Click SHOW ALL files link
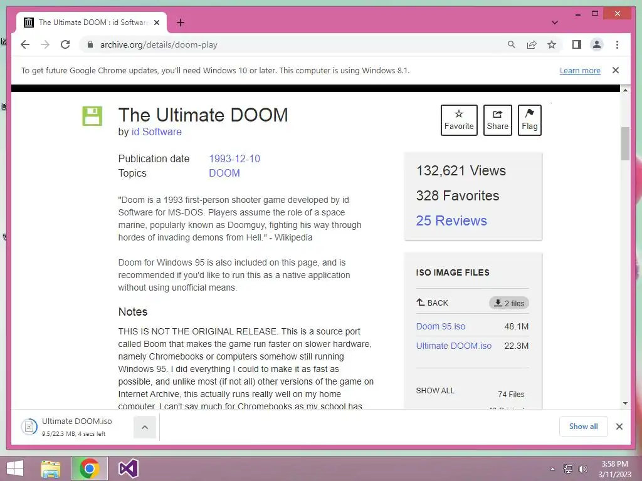Screen dimensions: 642x481 click(x=435, y=391)
